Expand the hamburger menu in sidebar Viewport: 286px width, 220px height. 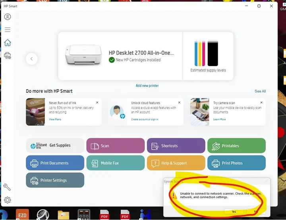coord(8,30)
